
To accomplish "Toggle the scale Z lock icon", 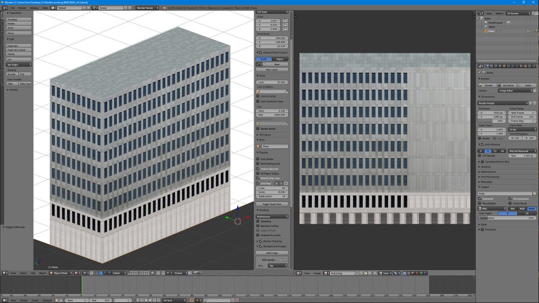I will pos(285,29).
